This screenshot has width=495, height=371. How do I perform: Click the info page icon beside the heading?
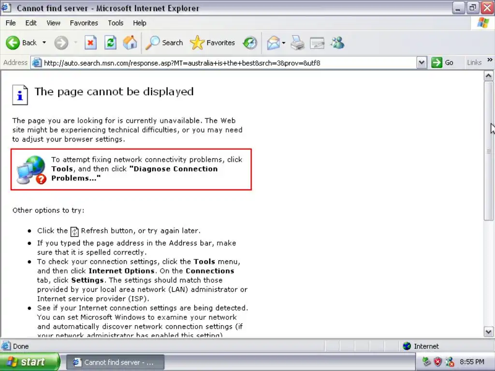[20, 95]
